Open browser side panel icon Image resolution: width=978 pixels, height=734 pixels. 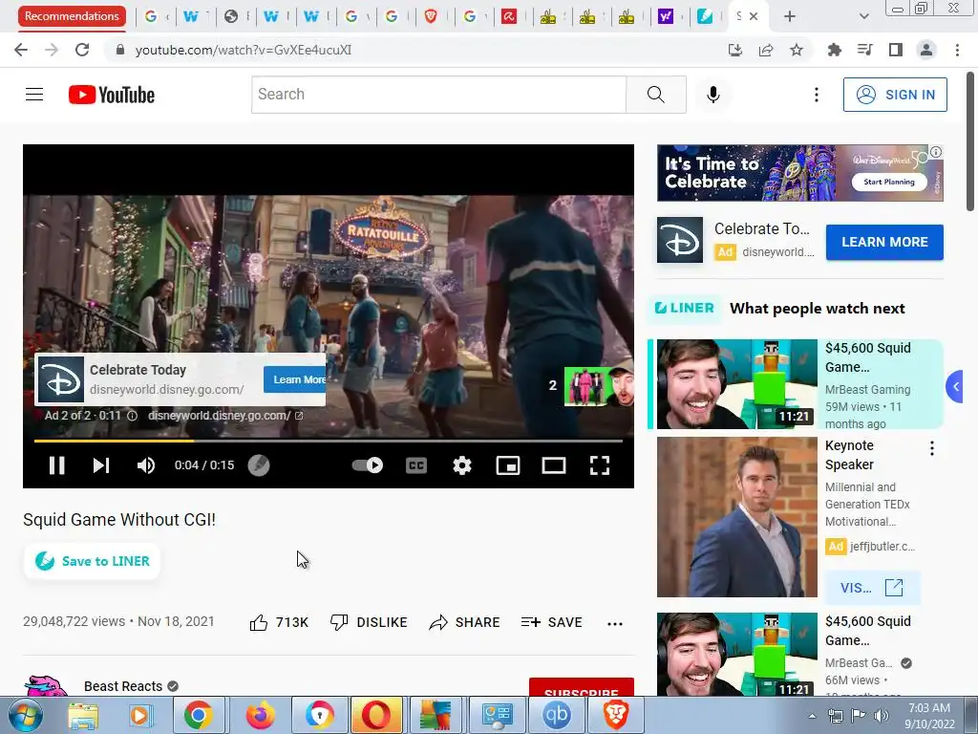[x=896, y=50]
